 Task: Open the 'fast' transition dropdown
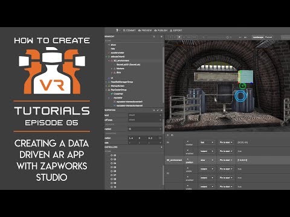(207, 142)
